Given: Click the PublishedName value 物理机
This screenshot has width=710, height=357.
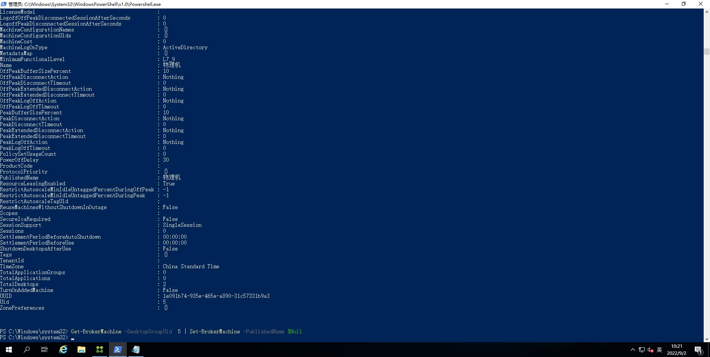Looking at the screenshot, I should (x=172, y=178).
